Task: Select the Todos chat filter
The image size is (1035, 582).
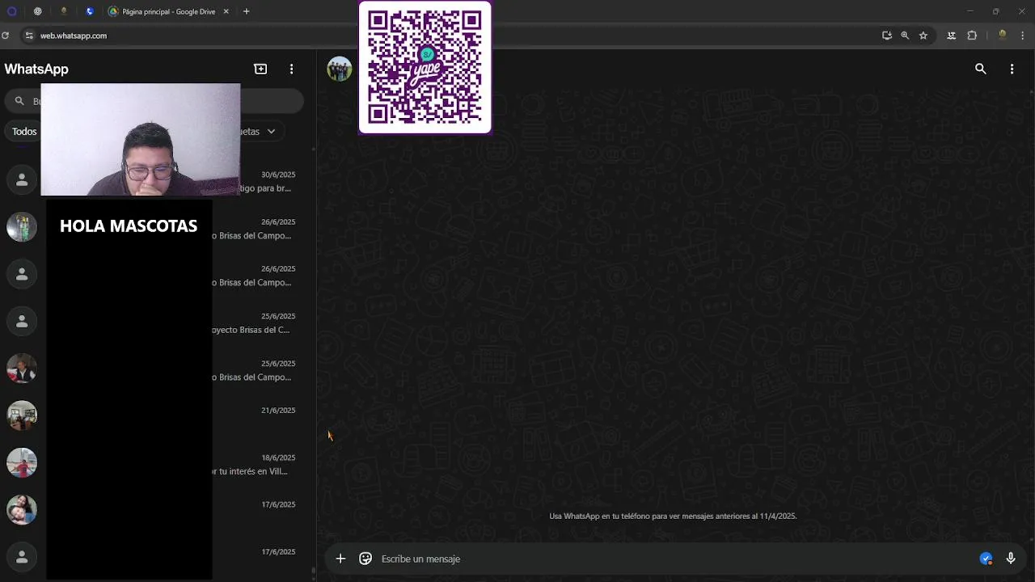Action: point(23,131)
